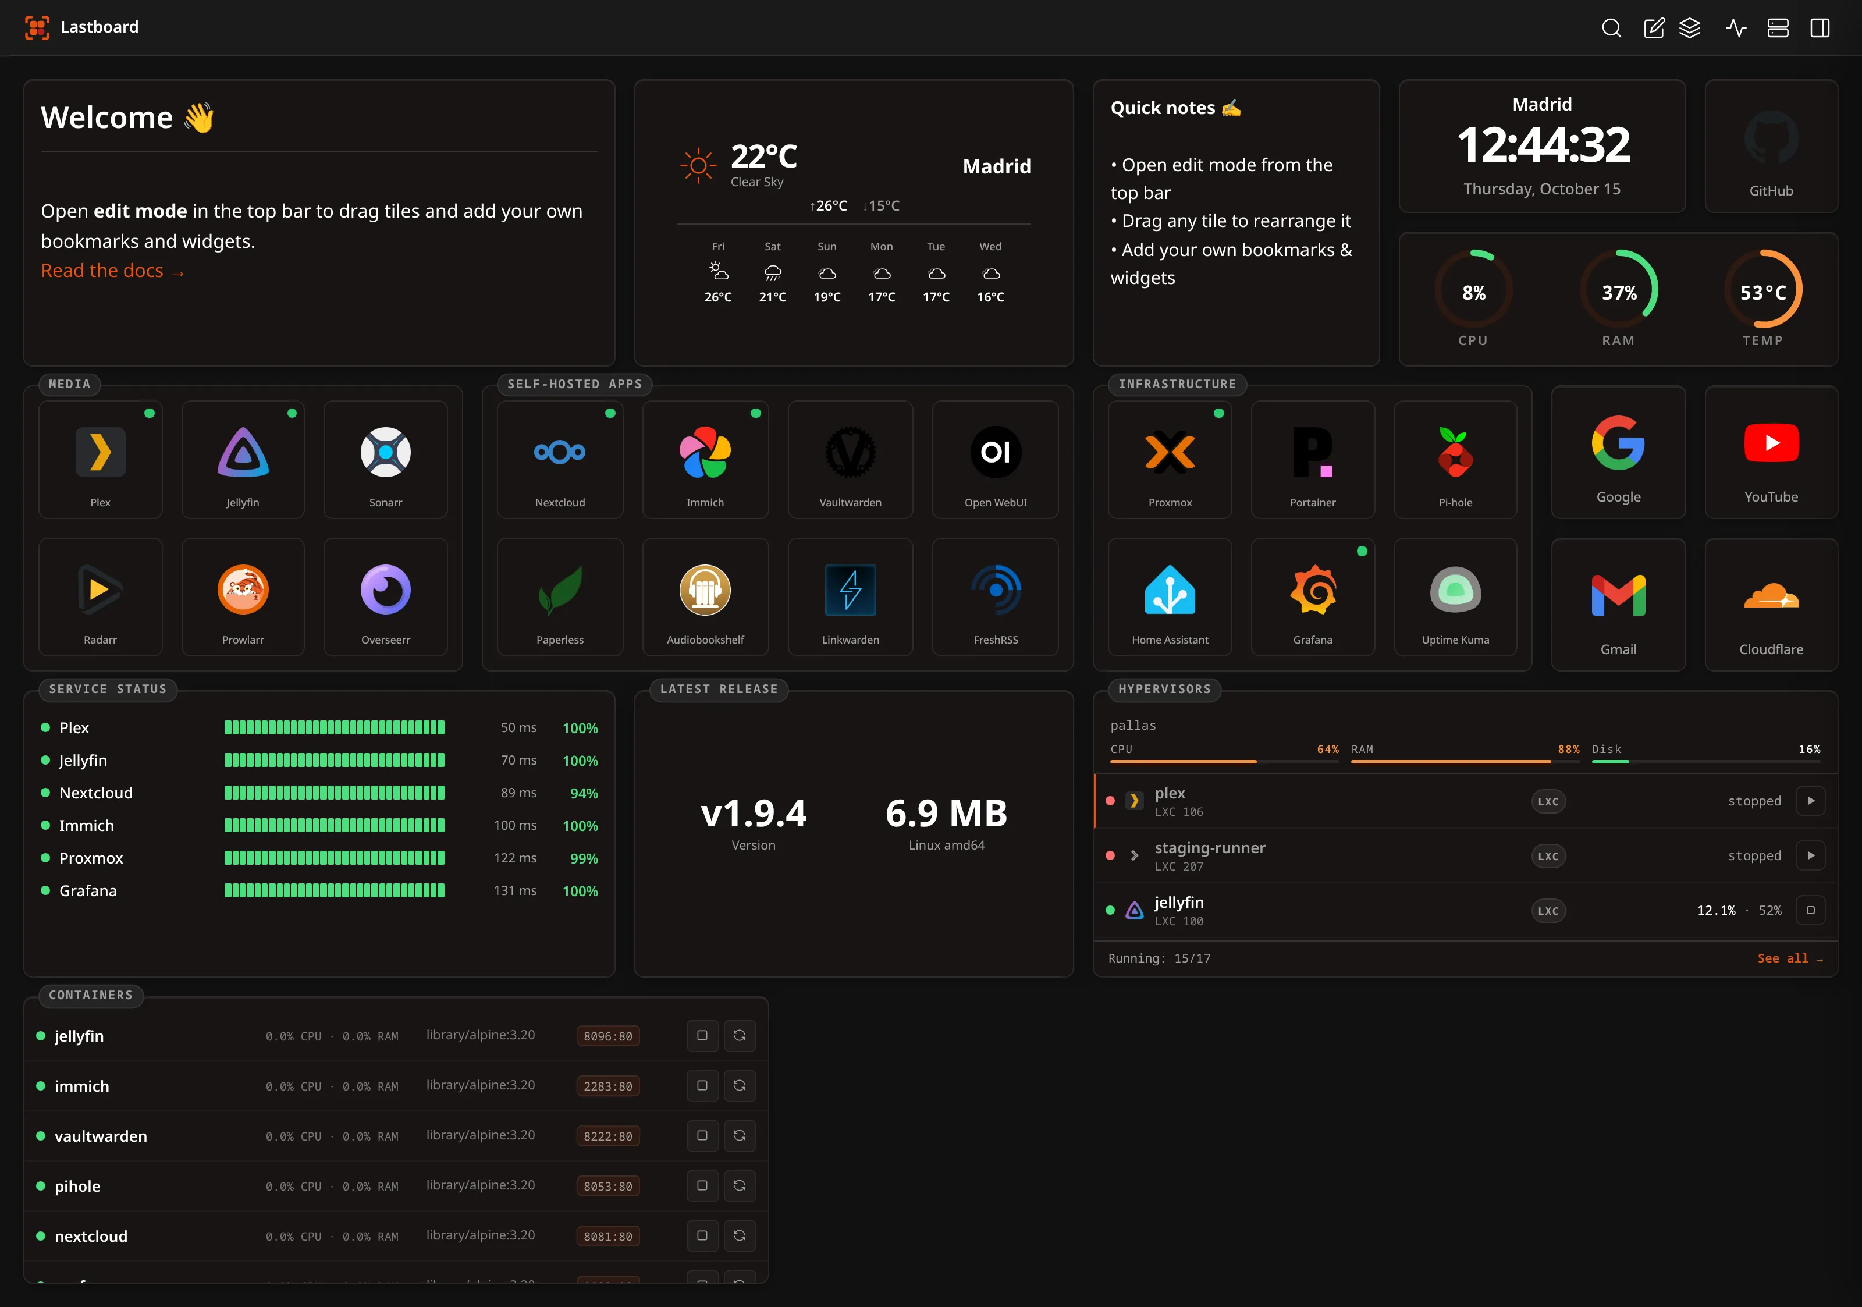
Task: Open the Plex tile
Action: [x=101, y=460]
